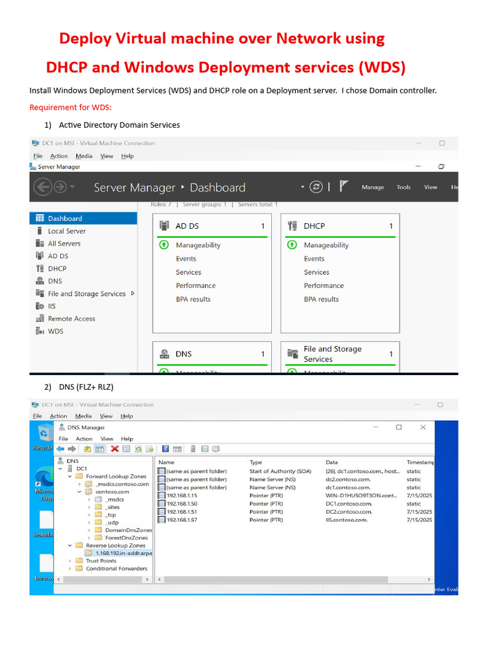Open the Properties icon in DNS Manager toolbar
The image size is (488, 651).
click(x=126, y=449)
